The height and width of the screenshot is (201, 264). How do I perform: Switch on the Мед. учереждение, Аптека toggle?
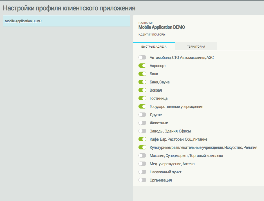coord(142,164)
